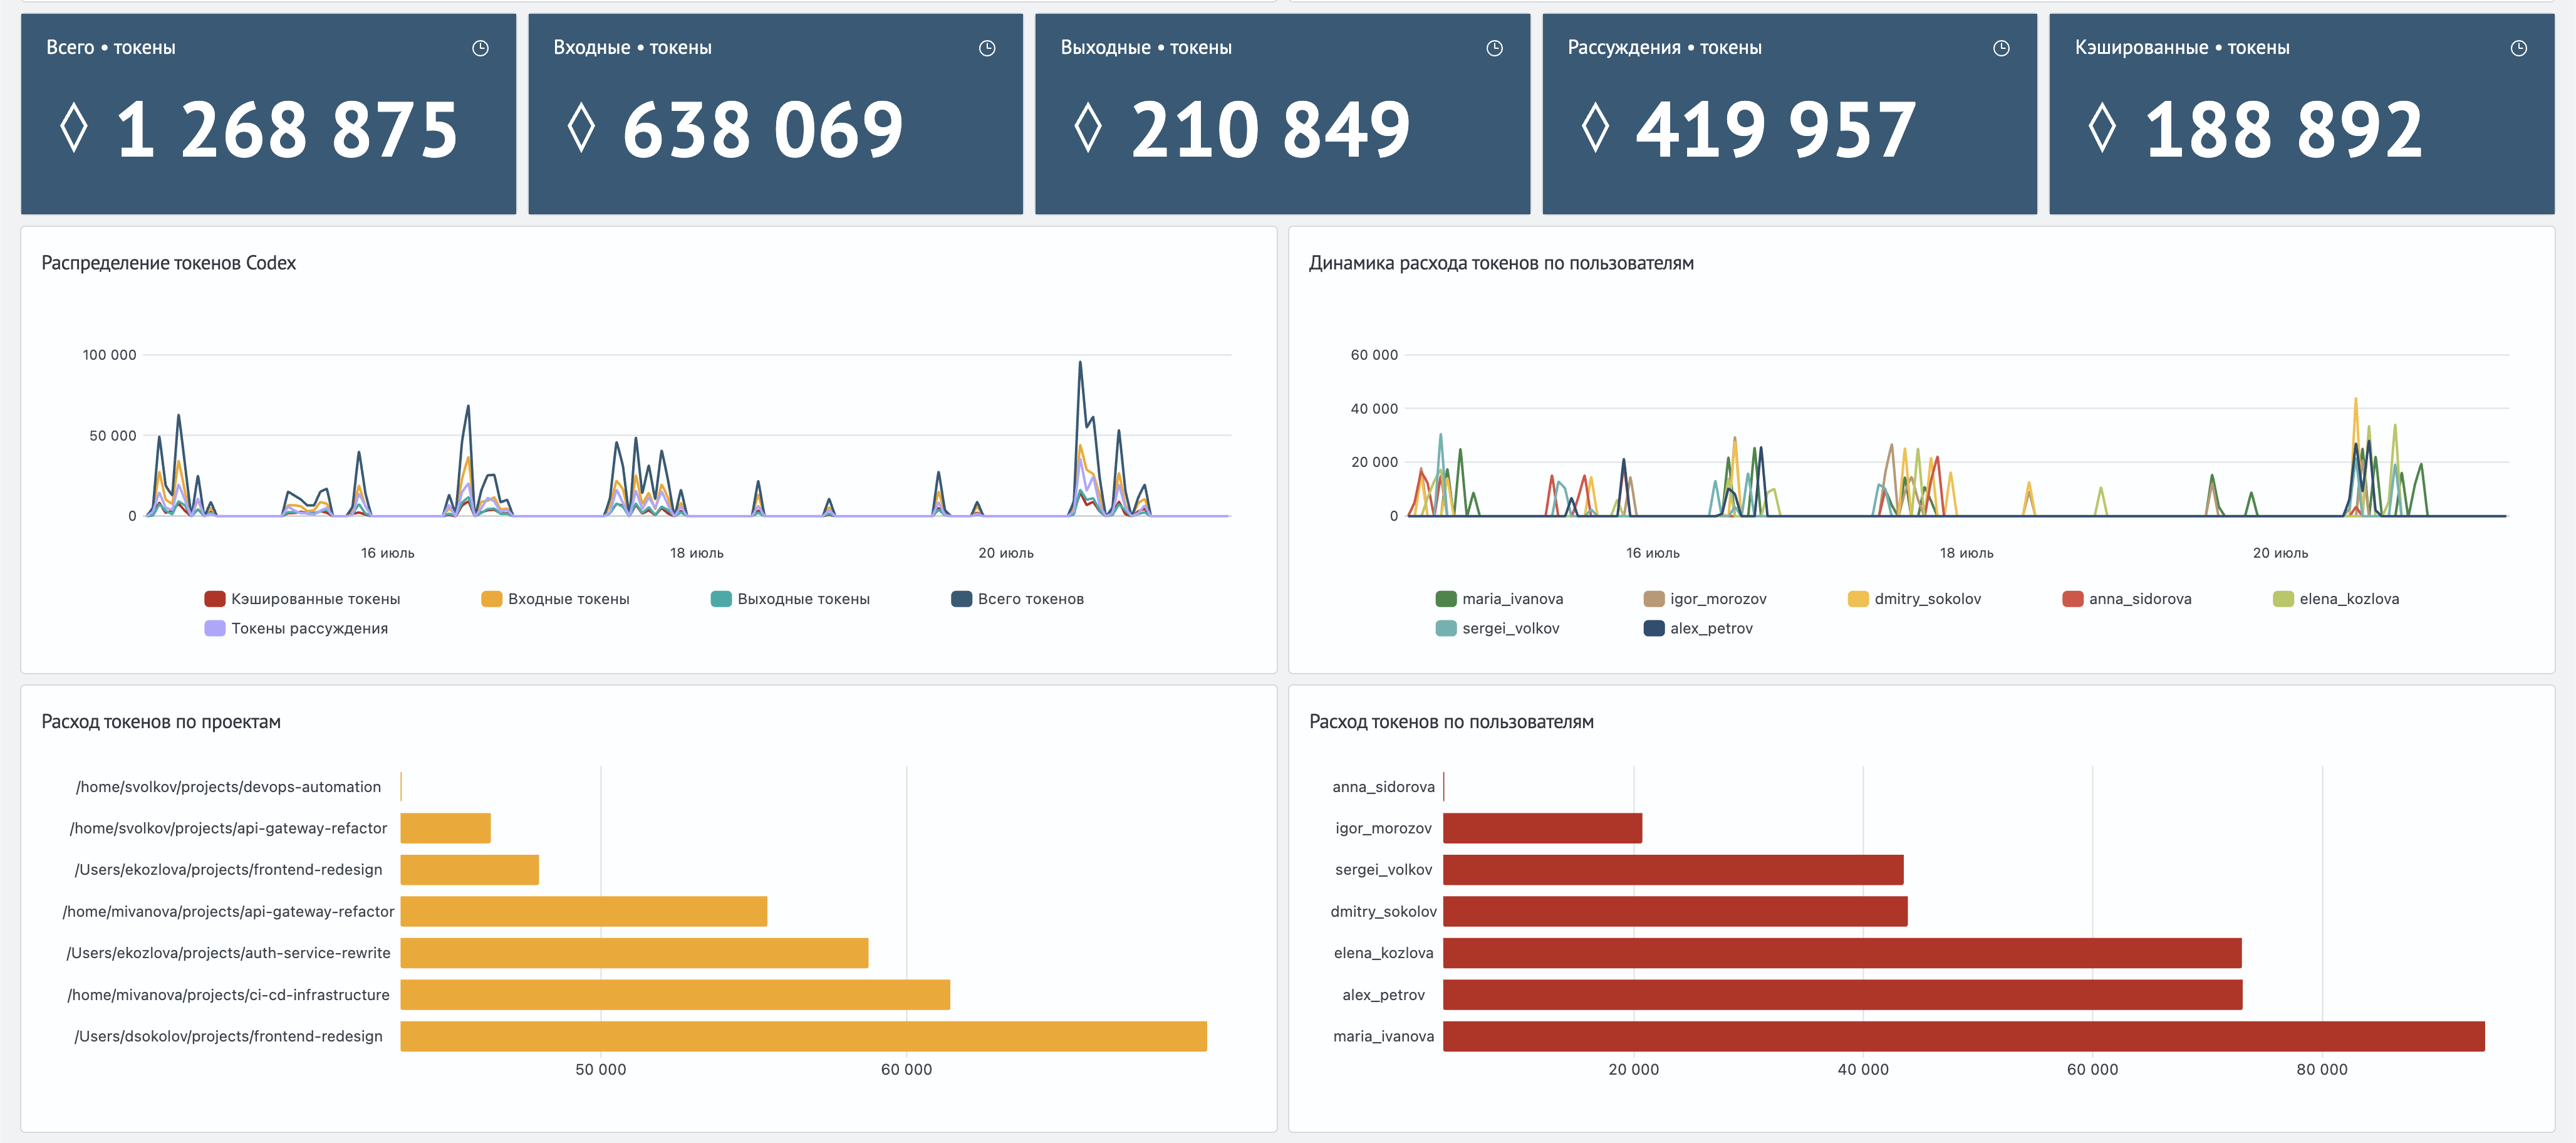
Task: Click the title Динамика расхода токенов по пользователям
Action: pos(1501,263)
